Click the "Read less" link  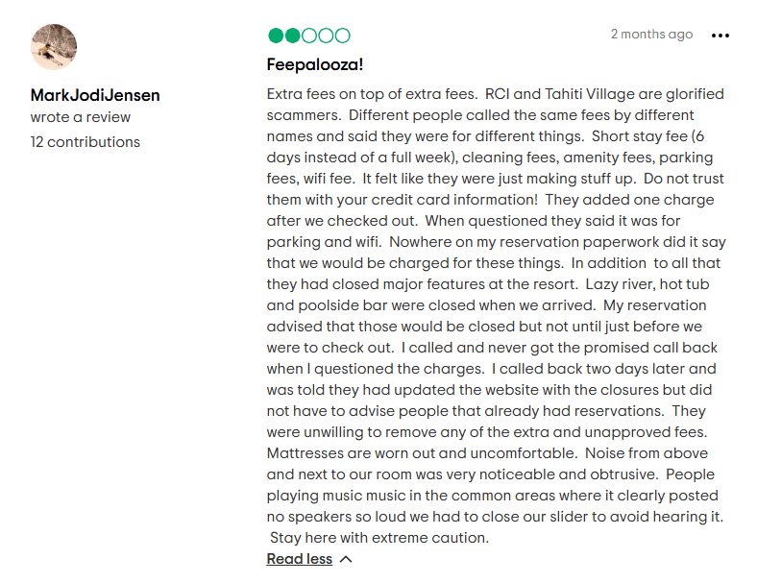tap(300, 559)
